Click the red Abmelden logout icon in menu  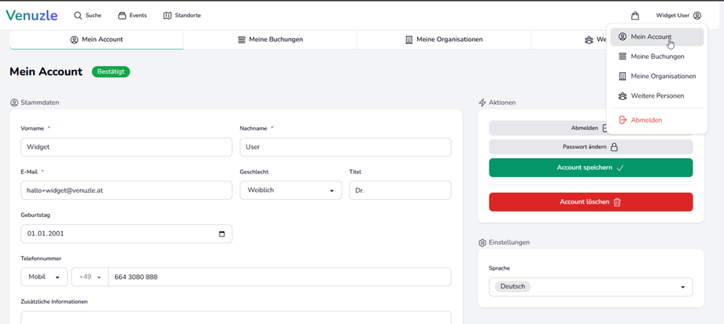pyautogui.click(x=622, y=120)
